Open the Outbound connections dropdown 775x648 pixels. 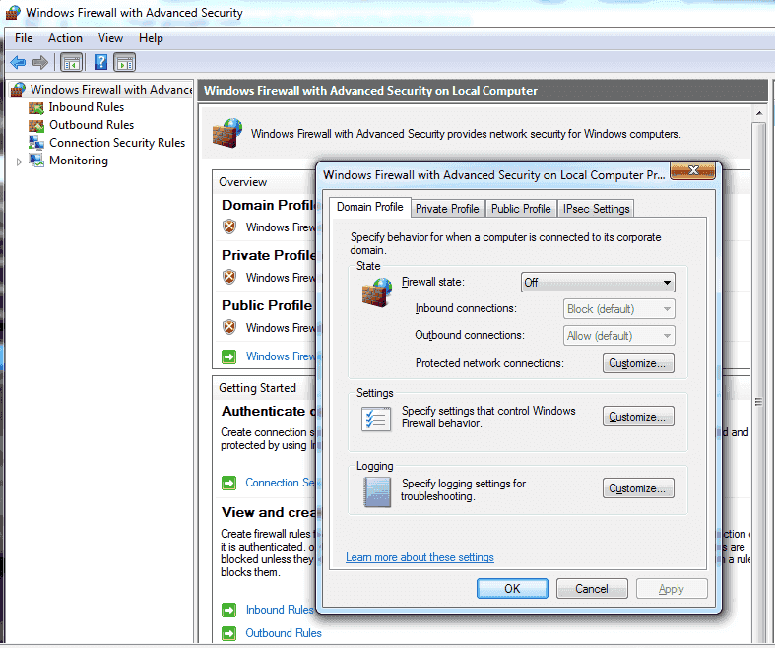pyautogui.click(x=618, y=336)
